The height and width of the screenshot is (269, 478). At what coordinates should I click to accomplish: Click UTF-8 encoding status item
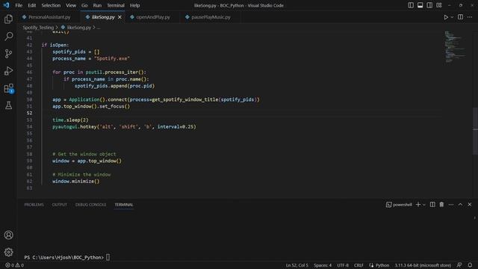[343, 265]
